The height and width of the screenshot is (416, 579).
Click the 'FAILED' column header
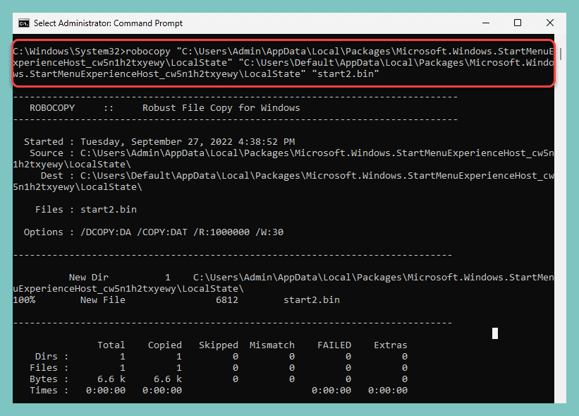334,345
